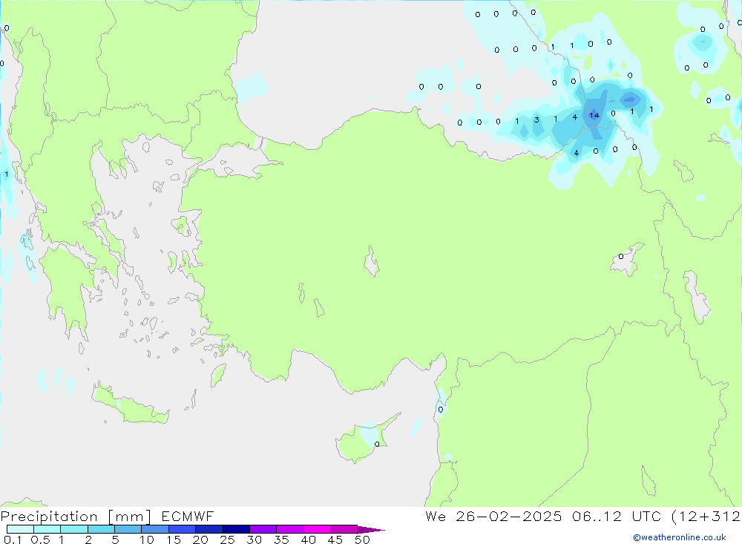Click the 20–25 mm legend color box
The width and height of the screenshot is (742, 544).
[209, 529]
